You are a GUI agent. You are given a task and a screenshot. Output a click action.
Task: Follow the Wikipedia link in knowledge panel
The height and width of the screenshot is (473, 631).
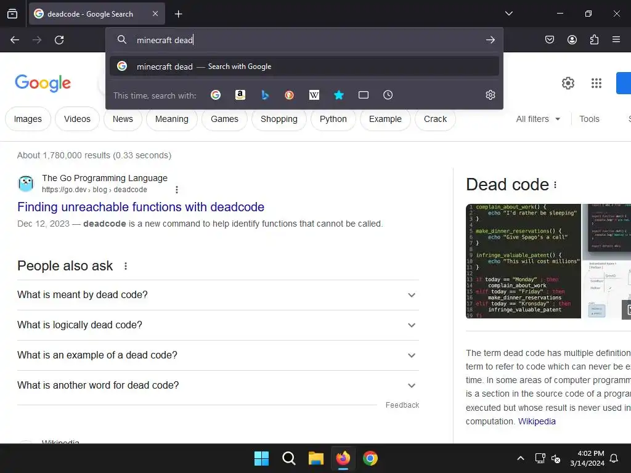click(537, 421)
